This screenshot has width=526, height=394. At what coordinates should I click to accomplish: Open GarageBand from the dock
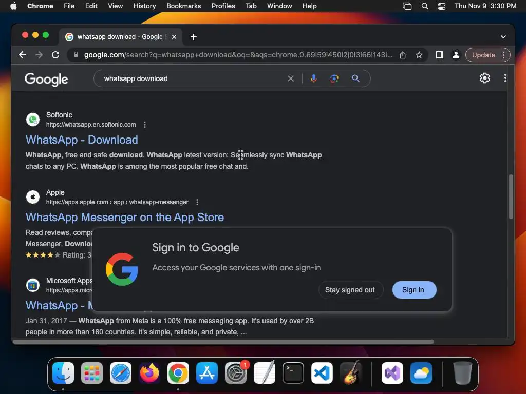[x=351, y=373]
